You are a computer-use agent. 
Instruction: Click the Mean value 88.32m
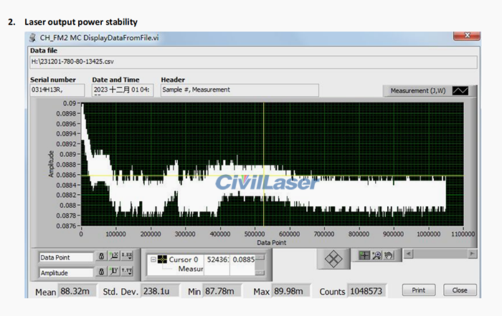(x=77, y=291)
